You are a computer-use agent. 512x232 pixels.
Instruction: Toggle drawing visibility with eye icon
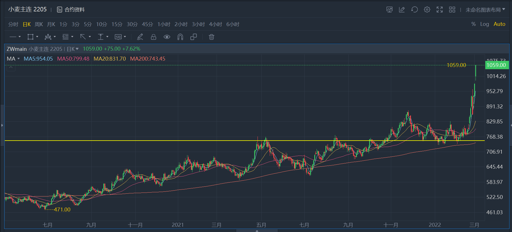click(167, 37)
